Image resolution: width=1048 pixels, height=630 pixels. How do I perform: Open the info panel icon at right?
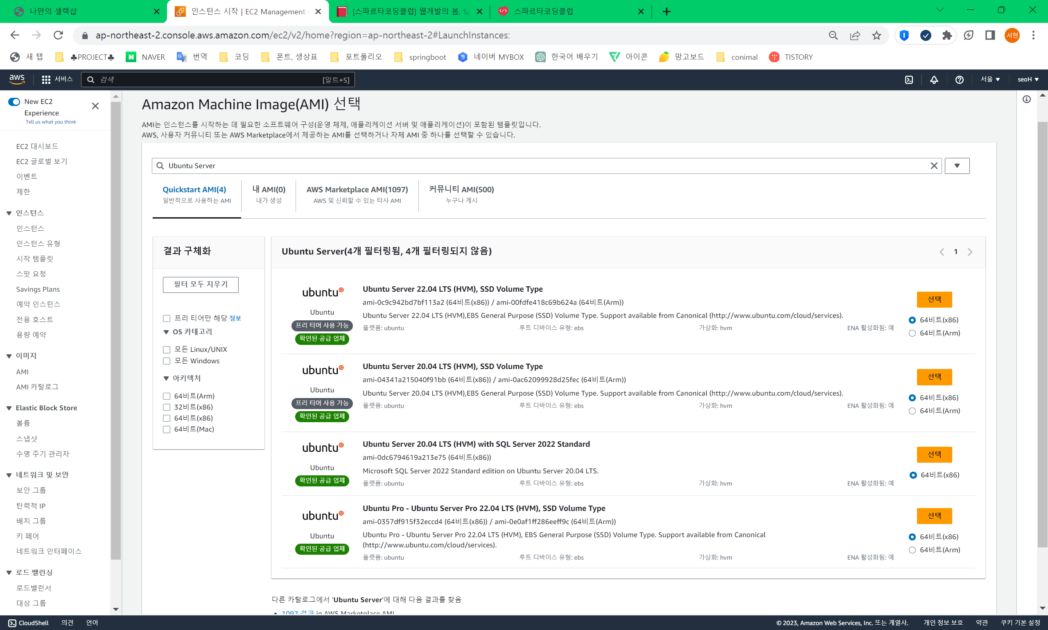(x=1027, y=99)
